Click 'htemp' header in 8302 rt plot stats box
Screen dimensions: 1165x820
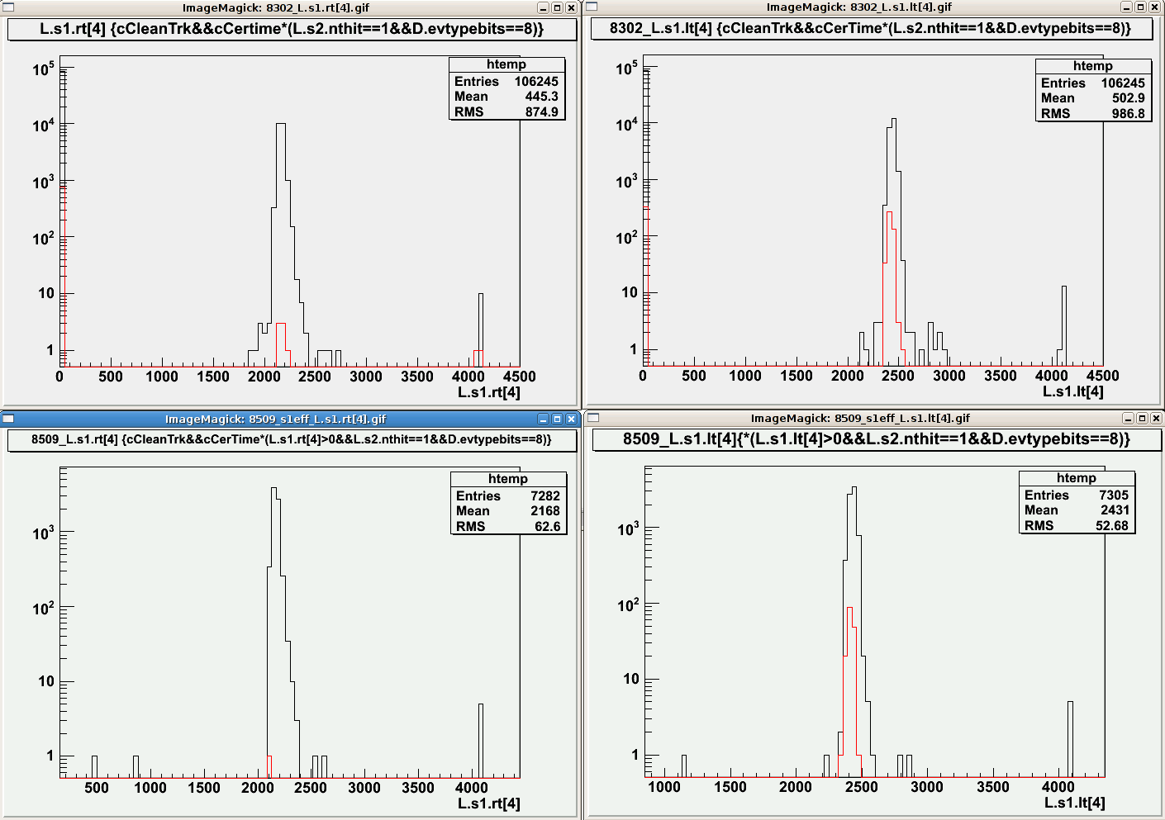(506, 64)
